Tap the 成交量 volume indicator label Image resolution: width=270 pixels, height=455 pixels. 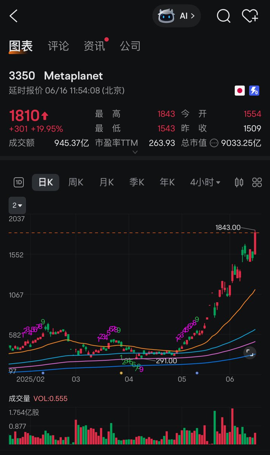(19, 399)
